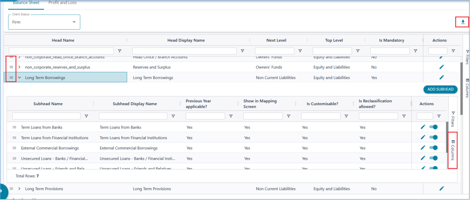The image size is (470, 200).
Task: Click the ADD SUBHEAD button
Action: pos(440,89)
